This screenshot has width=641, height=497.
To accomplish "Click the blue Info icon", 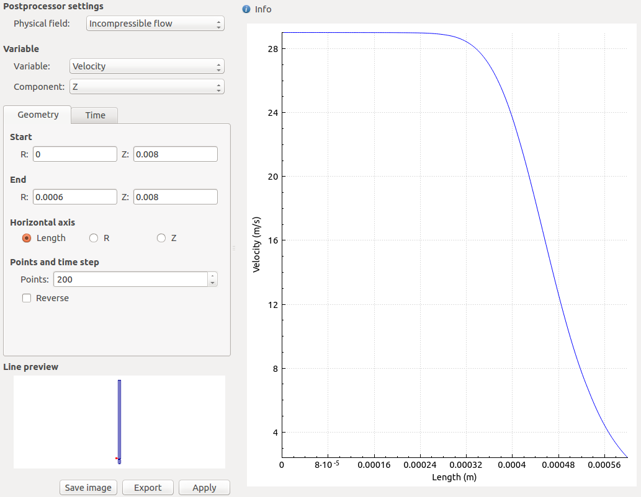I will [246, 9].
